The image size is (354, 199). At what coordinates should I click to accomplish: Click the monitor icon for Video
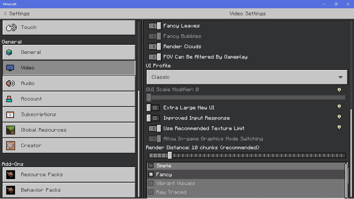click(10, 68)
